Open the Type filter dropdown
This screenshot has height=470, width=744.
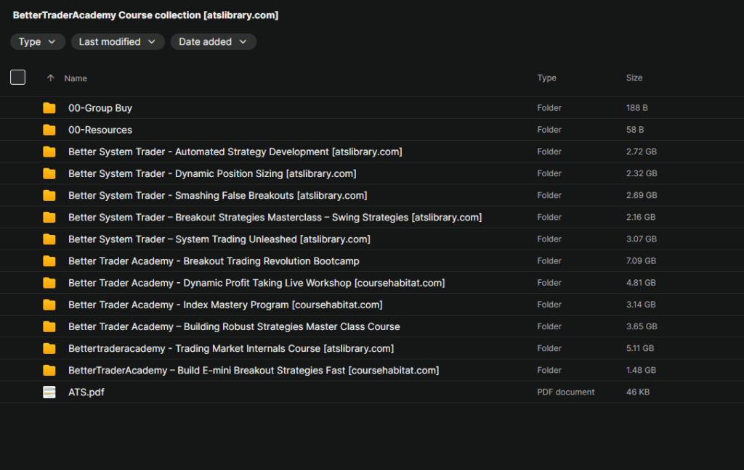coord(38,41)
